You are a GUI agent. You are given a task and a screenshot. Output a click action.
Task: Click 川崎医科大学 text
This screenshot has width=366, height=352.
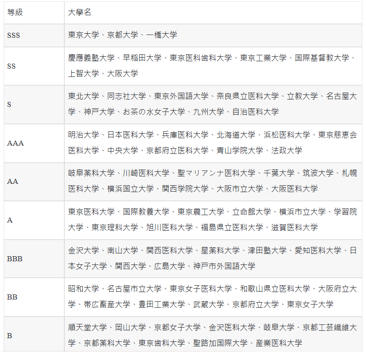146,173
